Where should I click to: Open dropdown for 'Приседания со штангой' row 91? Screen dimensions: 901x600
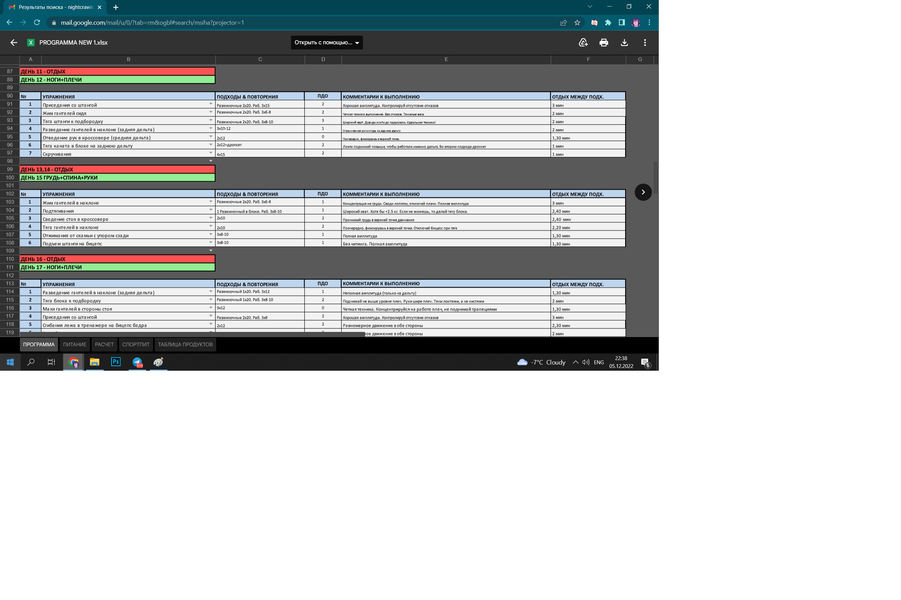pos(210,104)
